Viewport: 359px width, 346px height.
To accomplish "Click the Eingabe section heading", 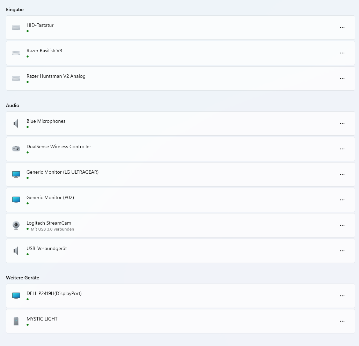I will [15, 10].
